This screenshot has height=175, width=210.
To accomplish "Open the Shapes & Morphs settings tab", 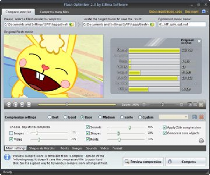I will (42, 148).
